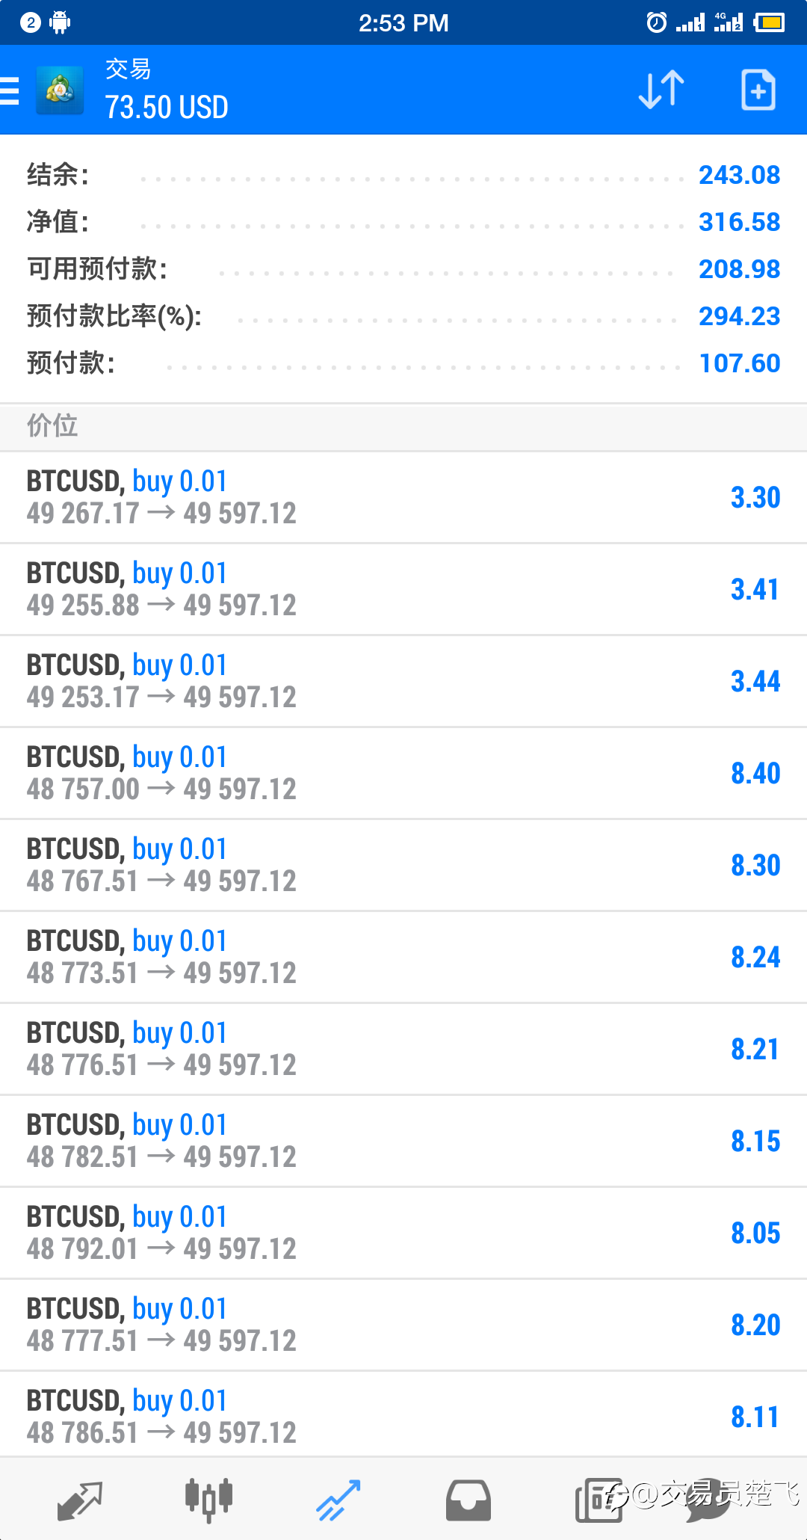The width and height of the screenshot is (807, 1540).
Task: Open the hamburger side menu
Action: 9,90
